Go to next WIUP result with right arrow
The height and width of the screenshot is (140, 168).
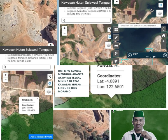pyautogui.click(x=165, y=55)
